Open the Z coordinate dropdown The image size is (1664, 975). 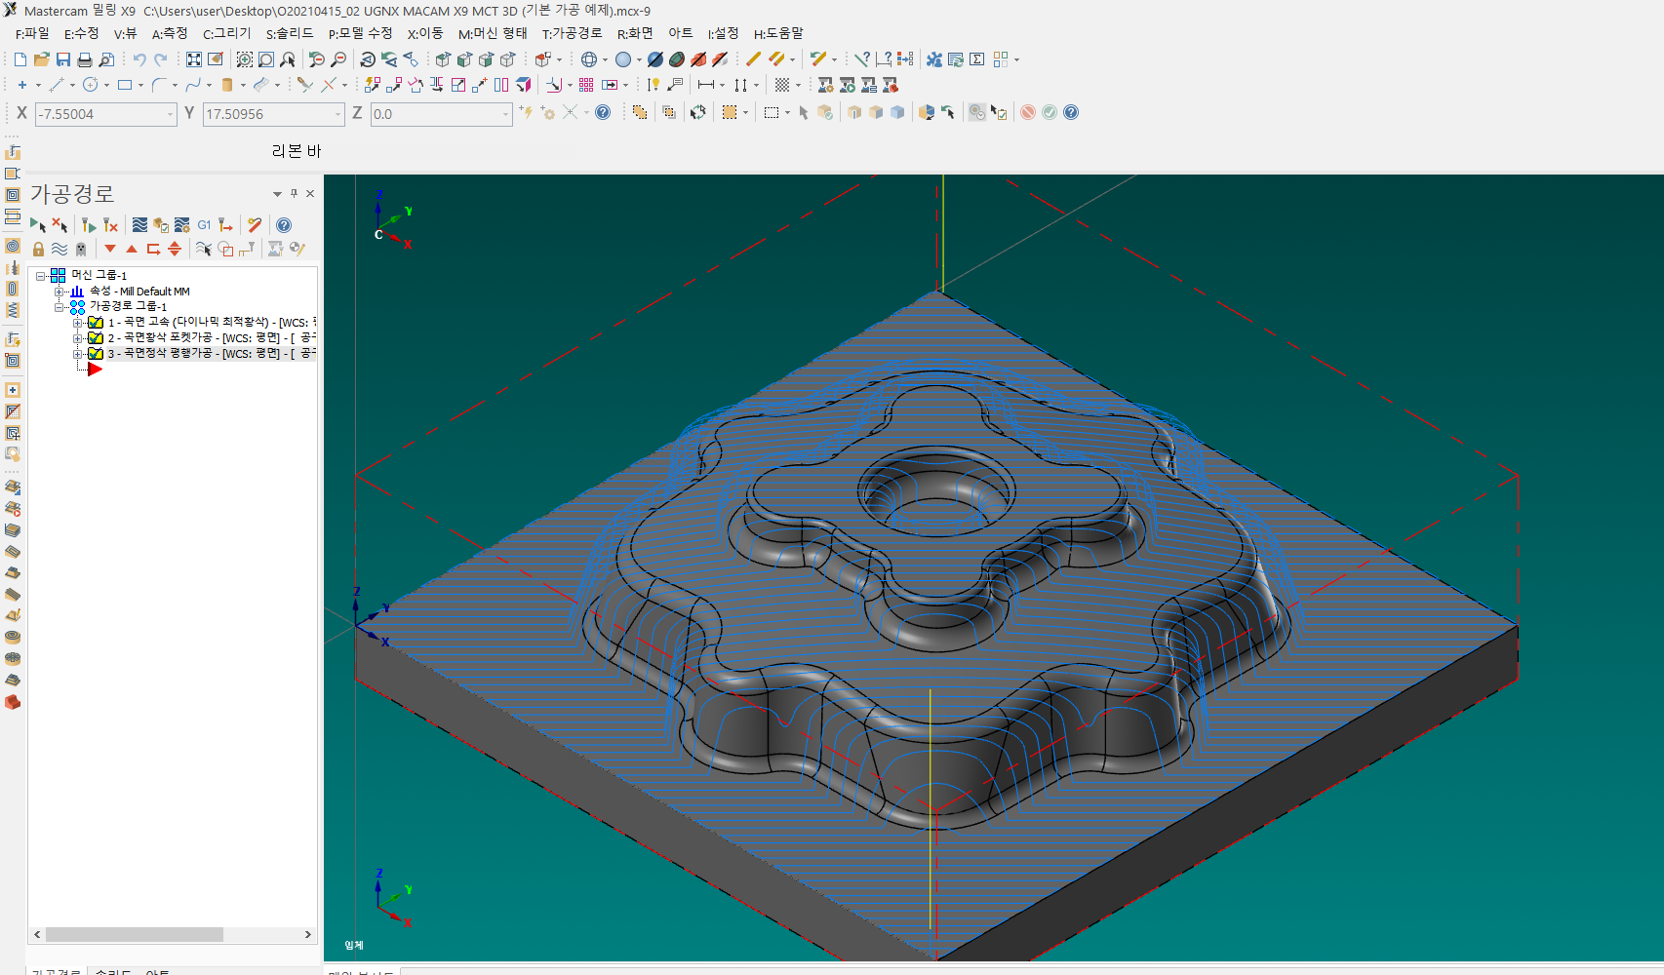pos(505,114)
